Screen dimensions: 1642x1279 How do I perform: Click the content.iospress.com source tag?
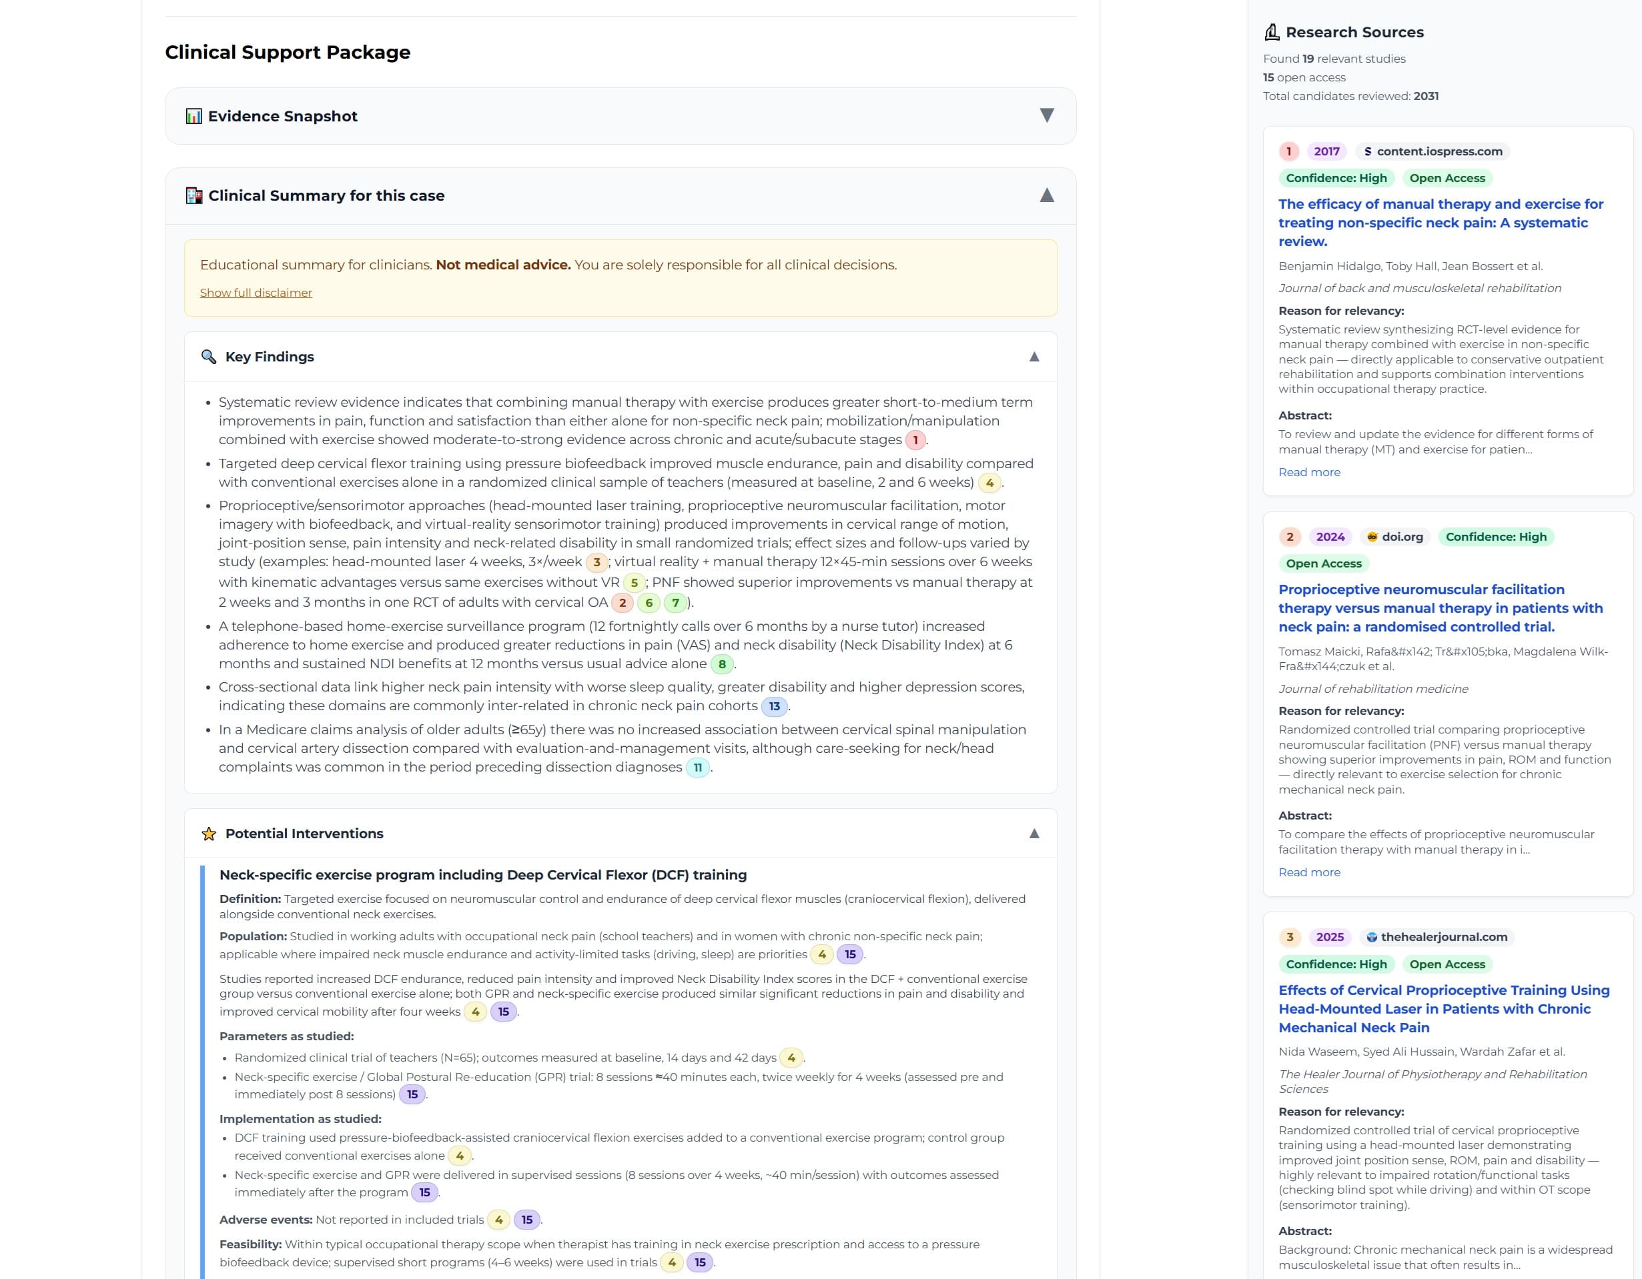[1432, 152]
